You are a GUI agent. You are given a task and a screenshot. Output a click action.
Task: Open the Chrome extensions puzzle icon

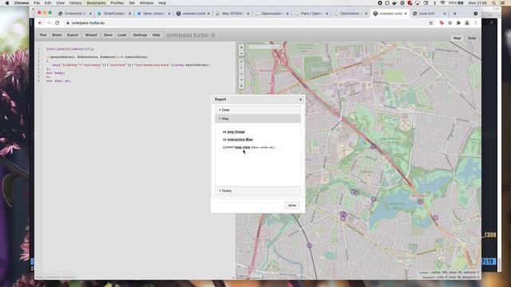point(458,23)
